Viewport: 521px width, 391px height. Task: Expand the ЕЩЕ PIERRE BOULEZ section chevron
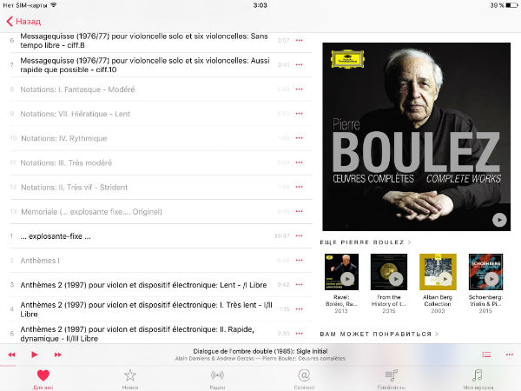(x=410, y=242)
